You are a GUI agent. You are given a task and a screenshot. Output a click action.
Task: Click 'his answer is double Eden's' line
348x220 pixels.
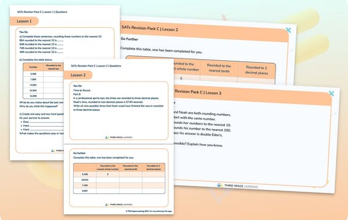click(x=198, y=134)
